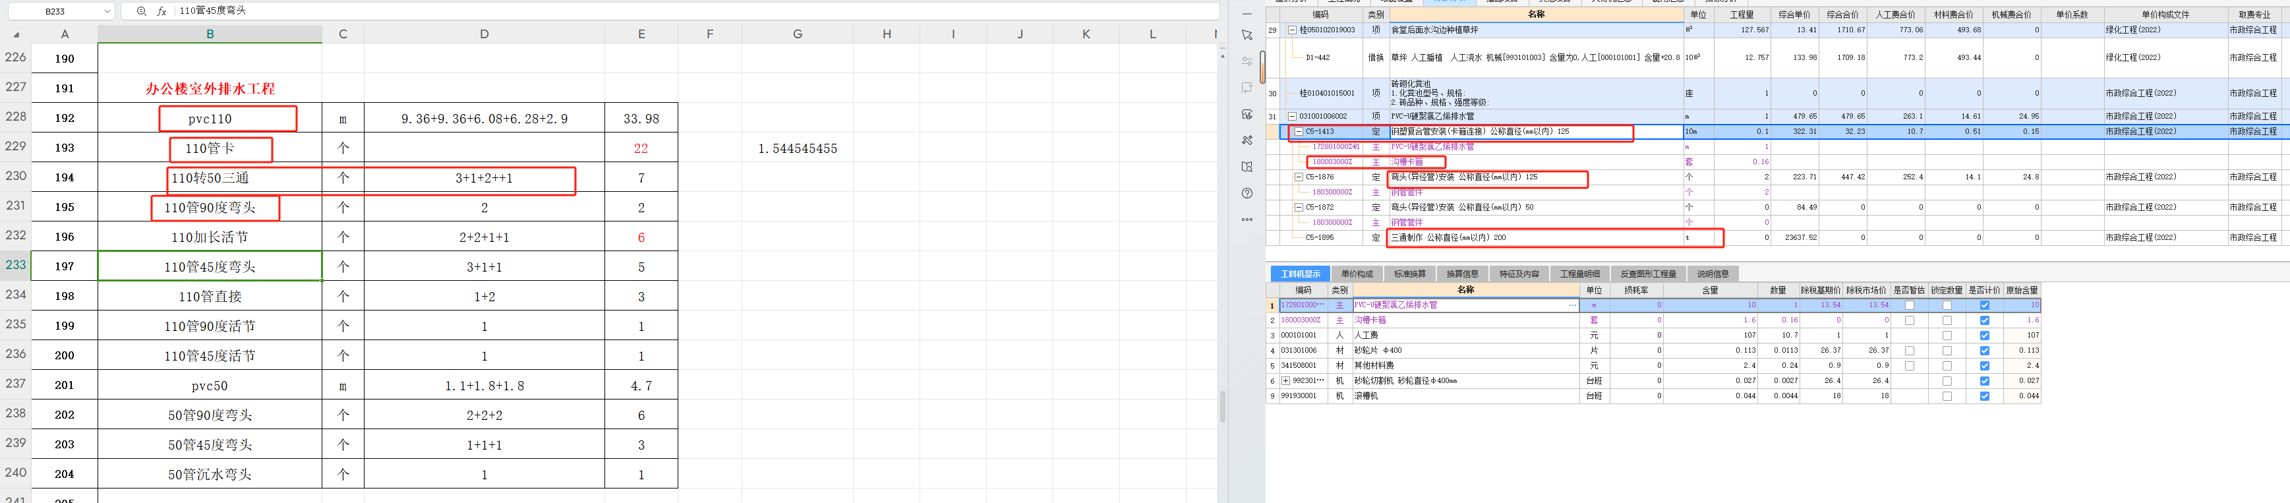Screen dimensions: 2290x503
Task: Click the fx insert function icon
Action: click(161, 12)
